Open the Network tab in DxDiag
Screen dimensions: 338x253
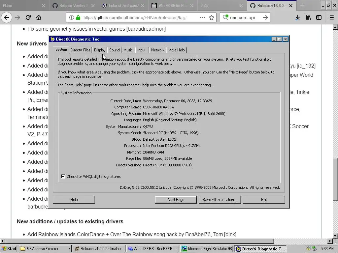coord(157,50)
